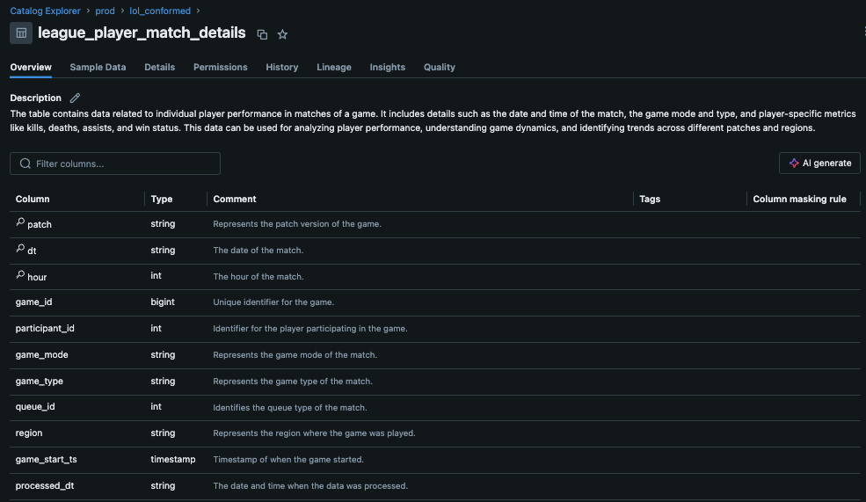The image size is (866, 502).
Task: Click the partition key icon for hour
Action: 20,274
